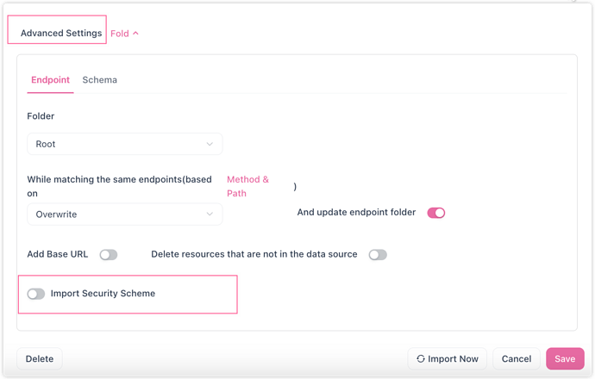Screen dimensions: 595x379
Task: Click the Save button
Action: (x=565, y=358)
